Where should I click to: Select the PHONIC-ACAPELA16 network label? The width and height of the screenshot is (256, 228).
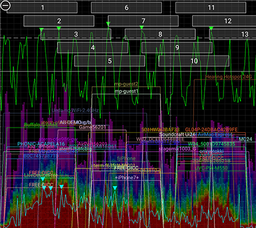click(x=41, y=144)
